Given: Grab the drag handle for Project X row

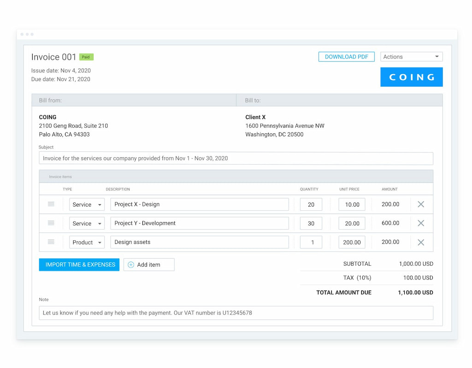Looking at the screenshot, I should coord(51,204).
